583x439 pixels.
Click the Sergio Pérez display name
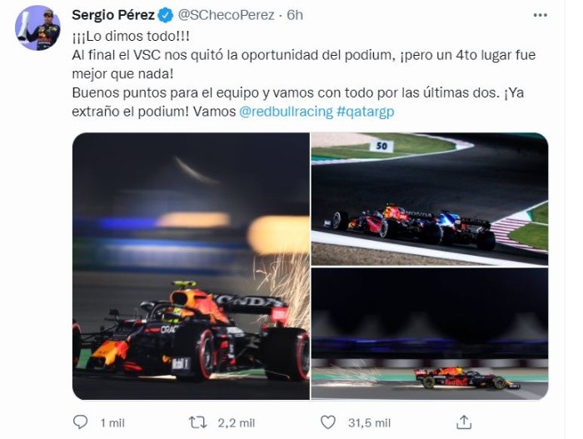(112, 15)
